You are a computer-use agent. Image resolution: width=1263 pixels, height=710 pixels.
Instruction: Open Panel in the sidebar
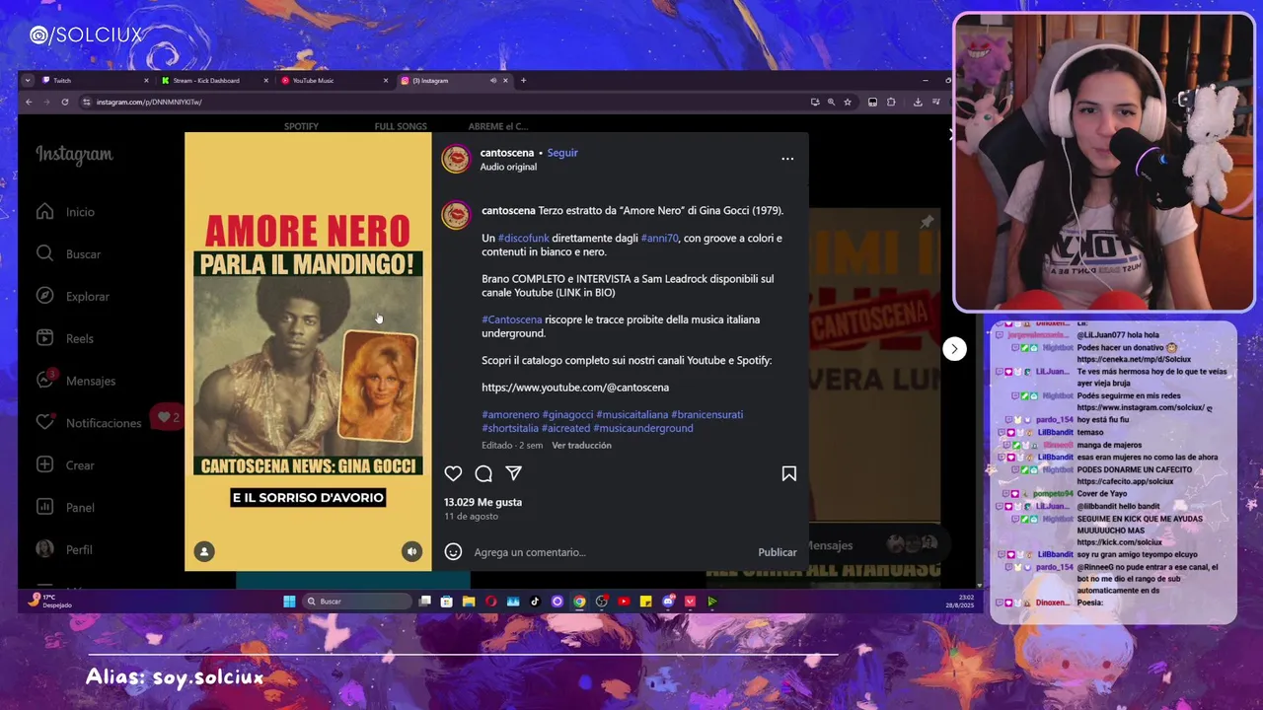[65, 508]
